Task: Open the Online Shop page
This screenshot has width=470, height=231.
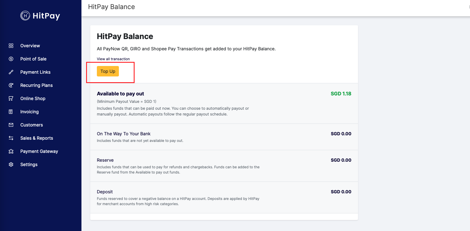Action: [33, 98]
